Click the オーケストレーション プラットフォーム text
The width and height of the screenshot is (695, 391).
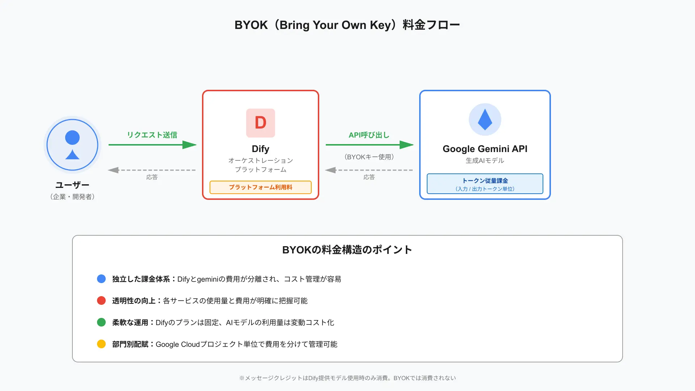coord(261,165)
